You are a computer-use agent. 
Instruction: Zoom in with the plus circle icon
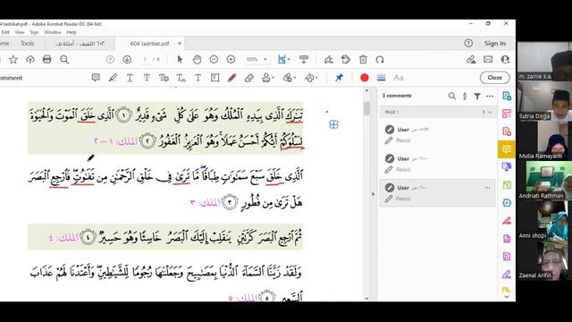pos(231,60)
